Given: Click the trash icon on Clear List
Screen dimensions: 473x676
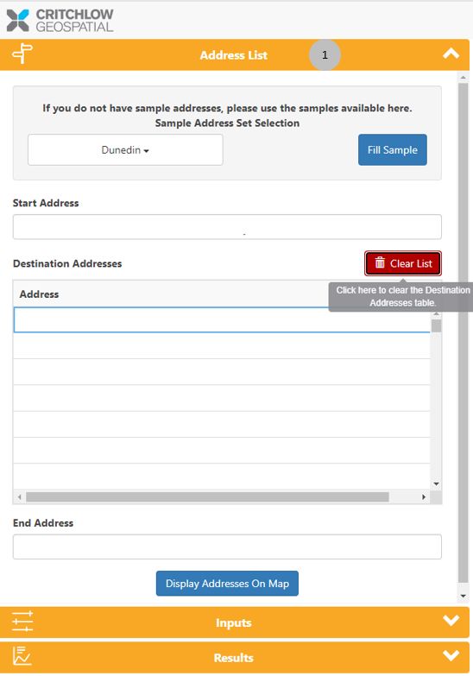Looking at the screenshot, I should (x=380, y=262).
